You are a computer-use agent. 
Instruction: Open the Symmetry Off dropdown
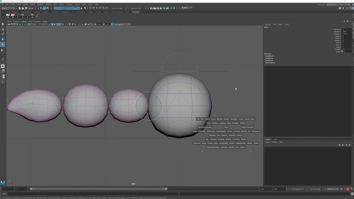[136, 8]
